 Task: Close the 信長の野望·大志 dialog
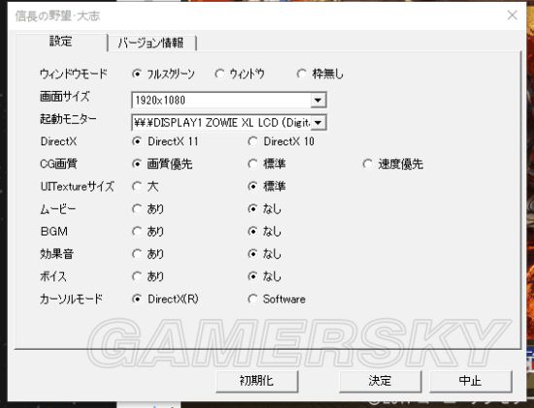point(513,15)
